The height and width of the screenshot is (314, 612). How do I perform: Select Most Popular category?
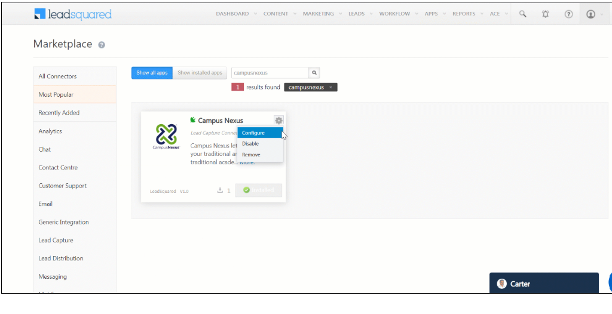[75, 94]
